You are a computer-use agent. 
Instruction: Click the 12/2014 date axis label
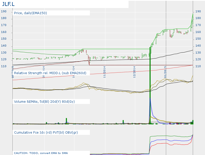[134, 72]
